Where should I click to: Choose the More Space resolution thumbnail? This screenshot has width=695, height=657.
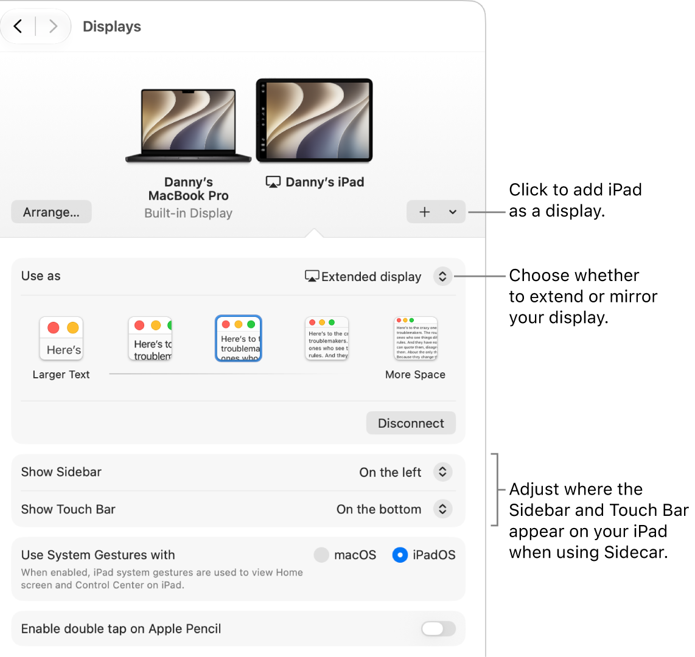(x=415, y=338)
